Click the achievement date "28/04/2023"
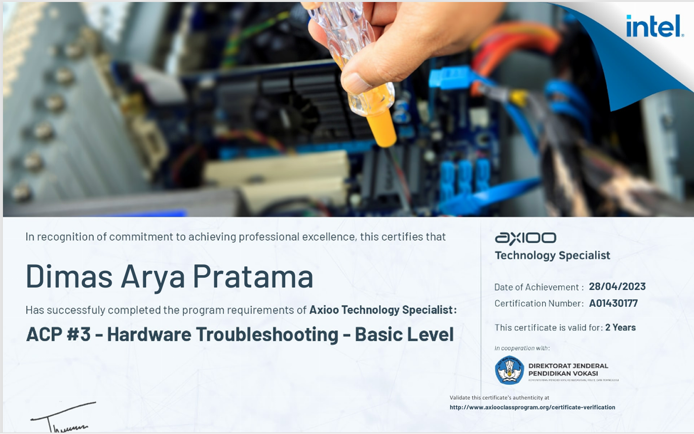This screenshot has width=694, height=434. [x=617, y=287]
